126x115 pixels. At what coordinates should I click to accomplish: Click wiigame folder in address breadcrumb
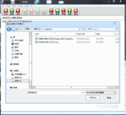48,29
